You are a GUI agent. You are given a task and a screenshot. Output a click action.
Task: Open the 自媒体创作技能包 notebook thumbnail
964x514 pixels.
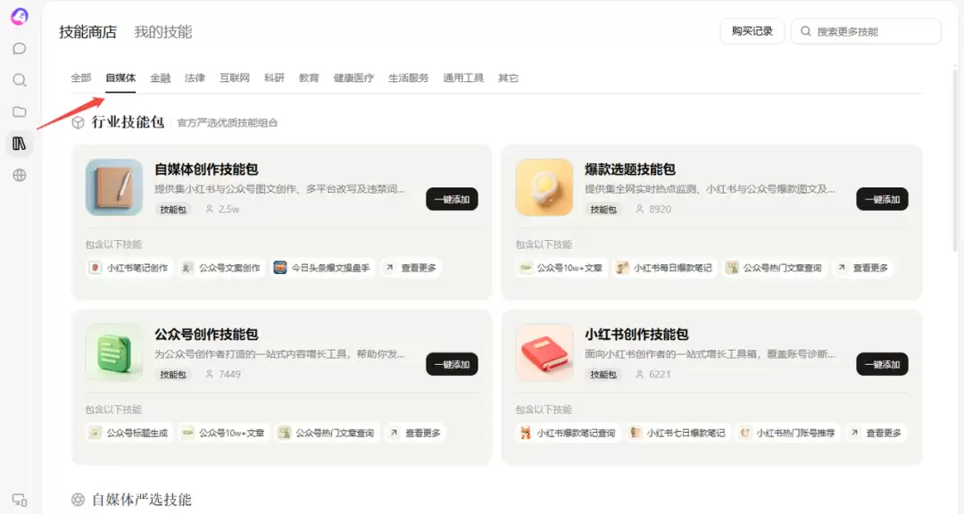(x=114, y=187)
